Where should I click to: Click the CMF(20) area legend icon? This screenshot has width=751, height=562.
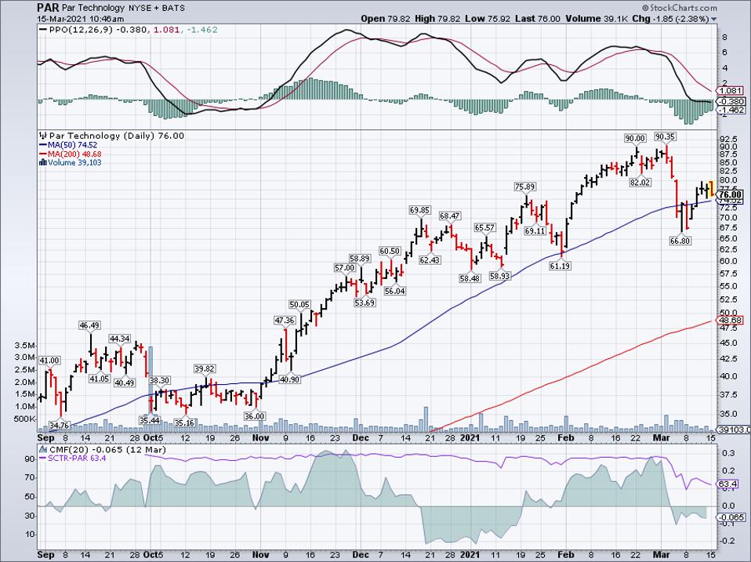coord(43,449)
